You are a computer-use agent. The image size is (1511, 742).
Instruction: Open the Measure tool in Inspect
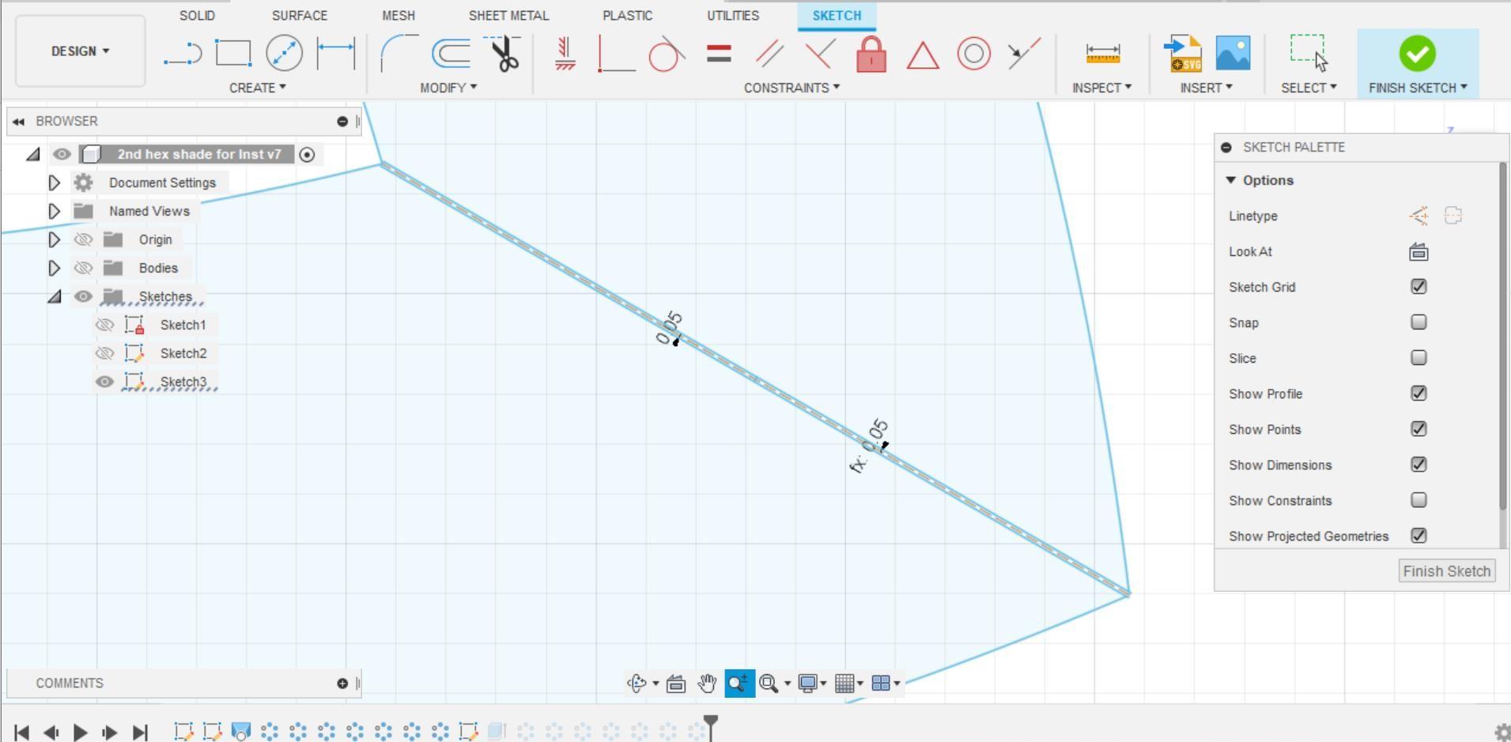1102,54
